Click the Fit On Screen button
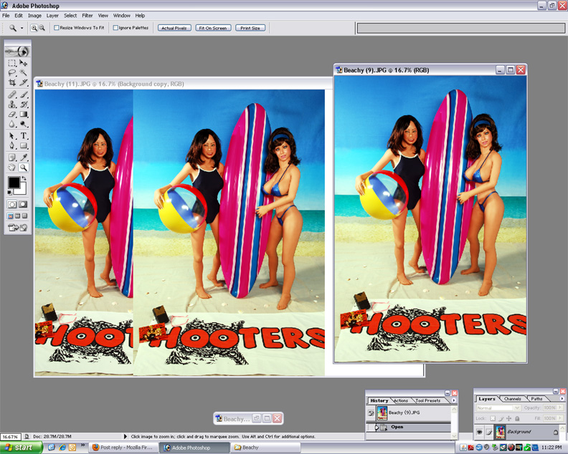The width and height of the screenshot is (568, 454). [213, 28]
